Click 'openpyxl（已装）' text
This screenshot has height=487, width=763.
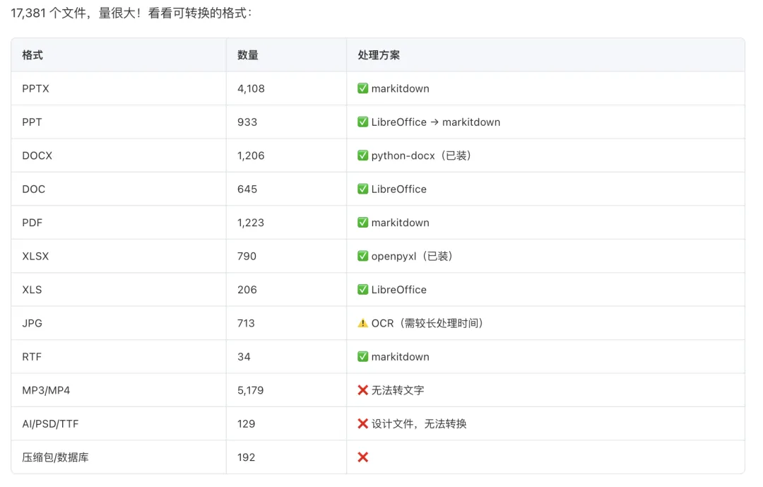click(412, 256)
